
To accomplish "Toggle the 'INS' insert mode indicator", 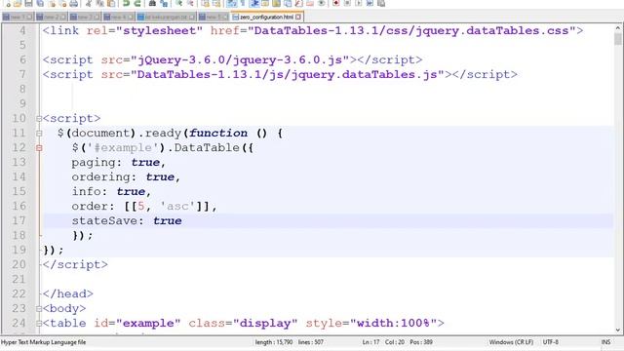I will [605, 342].
